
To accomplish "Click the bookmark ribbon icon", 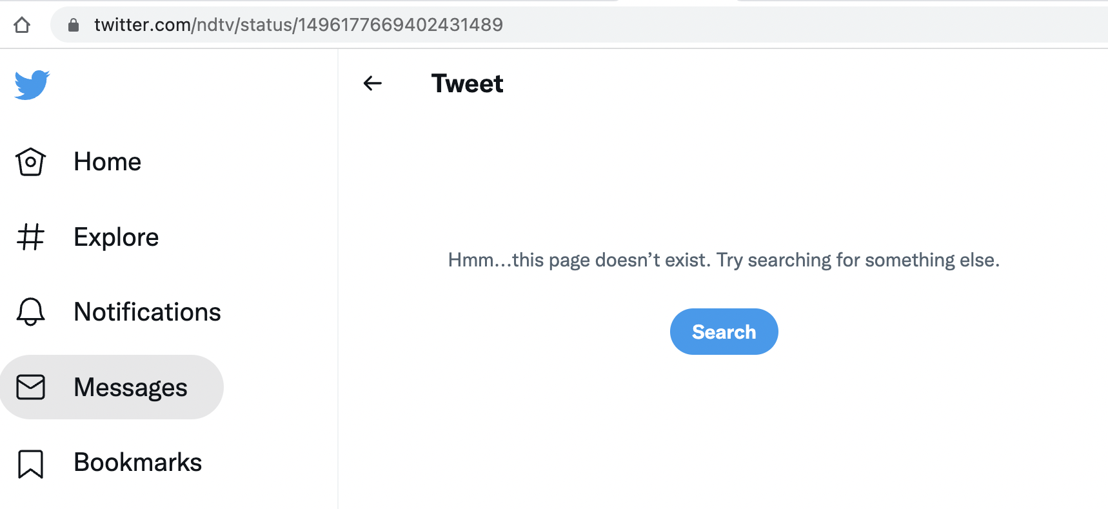I will [30, 463].
